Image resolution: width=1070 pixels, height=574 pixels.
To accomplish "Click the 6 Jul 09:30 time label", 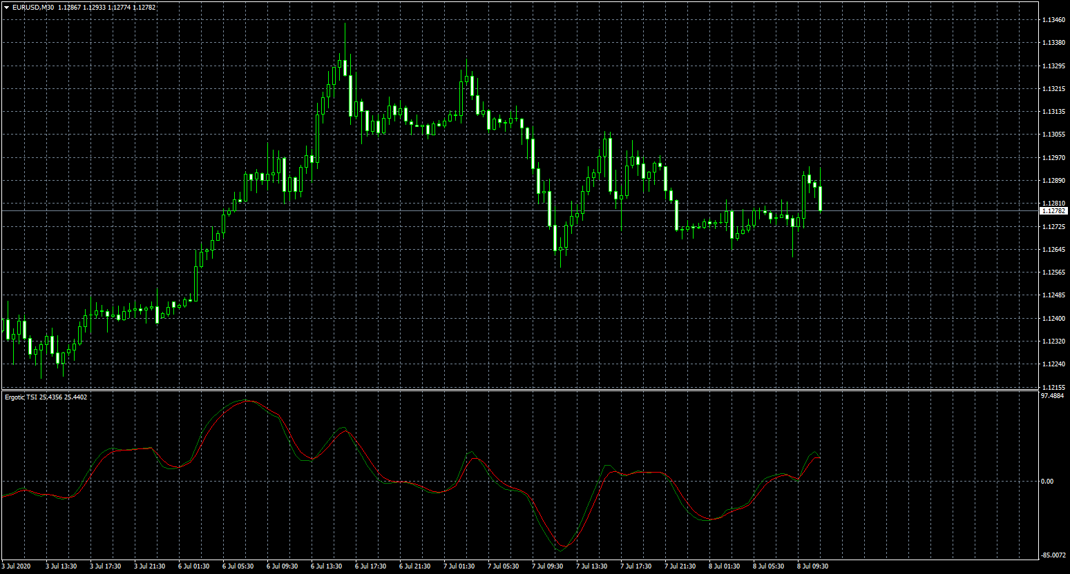I will [283, 566].
